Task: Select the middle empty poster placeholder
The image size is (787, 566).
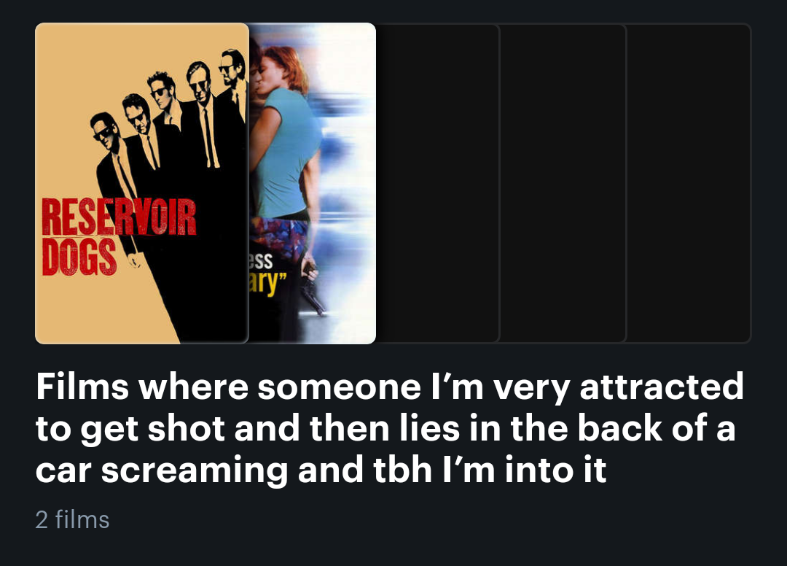Action: coord(563,183)
